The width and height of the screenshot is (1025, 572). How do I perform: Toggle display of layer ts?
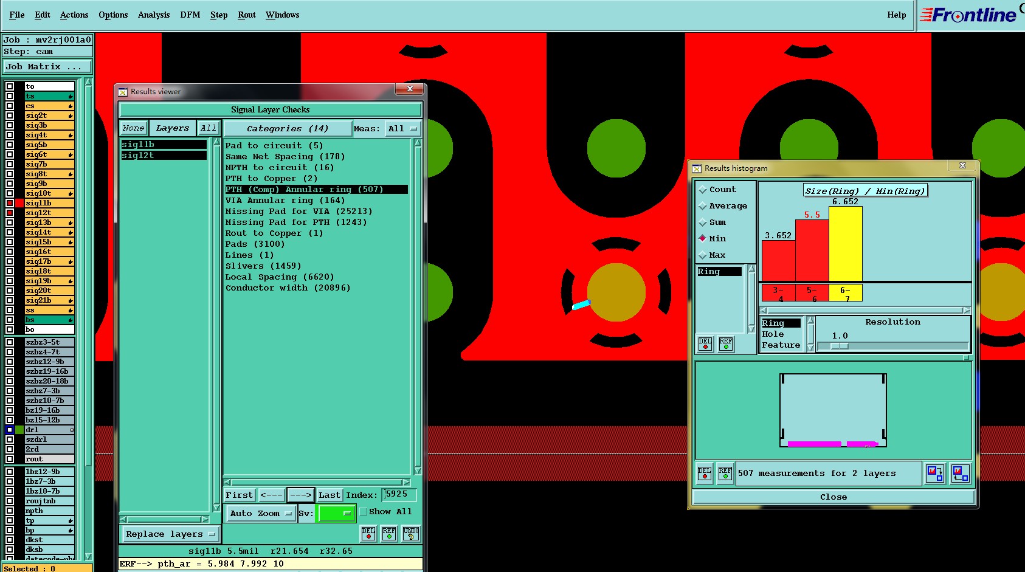[x=10, y=96]
